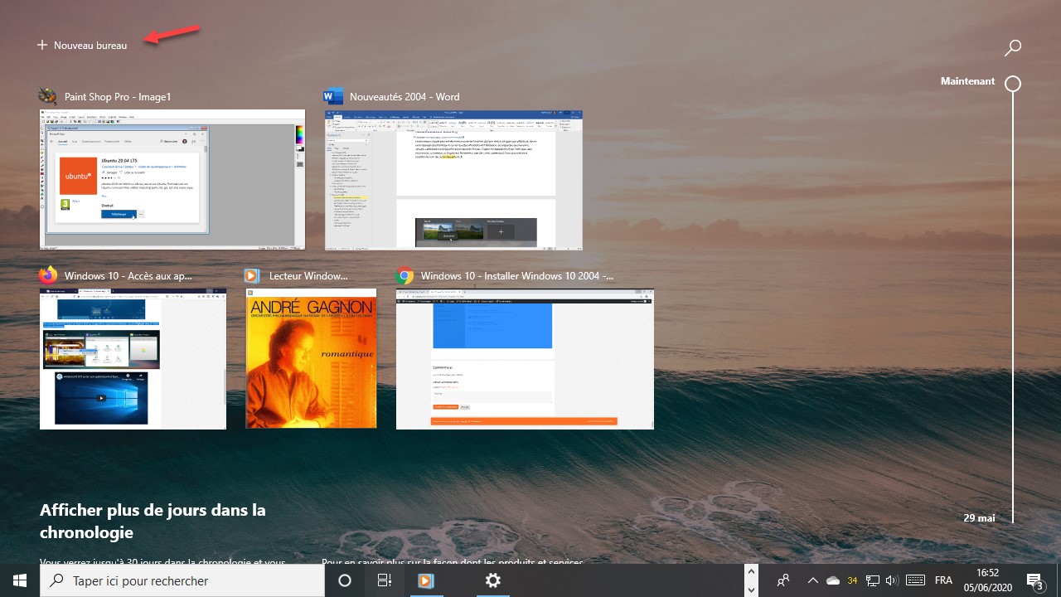Screen dimensions: 1061x597
Task: Select the André Gagnon media player window
Action: point(311,358)
